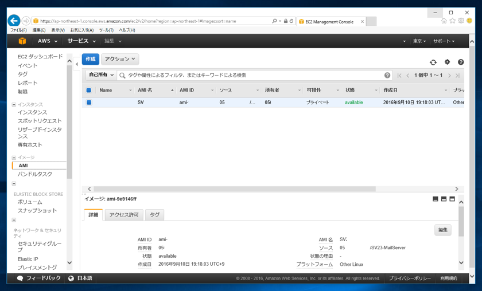Open the AWS dropdown menu
The width and height of the screenshot is (482, 291).
point(48,41)
